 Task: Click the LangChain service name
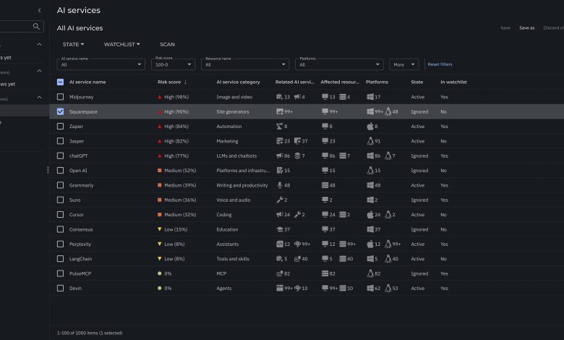pyautogui.click(x=80, y=259)
